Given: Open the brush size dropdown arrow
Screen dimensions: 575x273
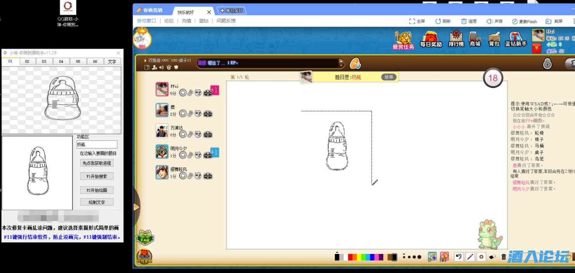Looking at the screenshot, I should click(404, 254).
